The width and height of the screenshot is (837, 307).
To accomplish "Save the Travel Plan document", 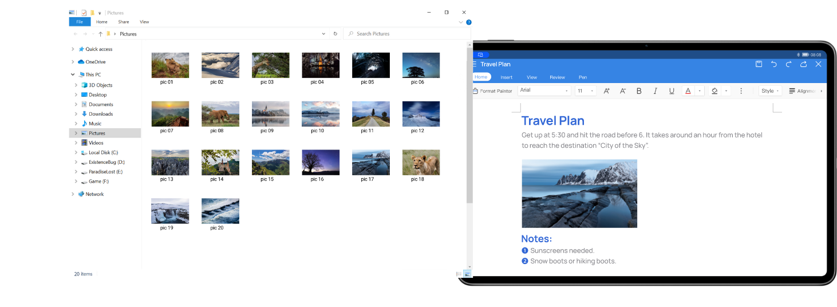I will pyautogui.click(x=759, y=64).
